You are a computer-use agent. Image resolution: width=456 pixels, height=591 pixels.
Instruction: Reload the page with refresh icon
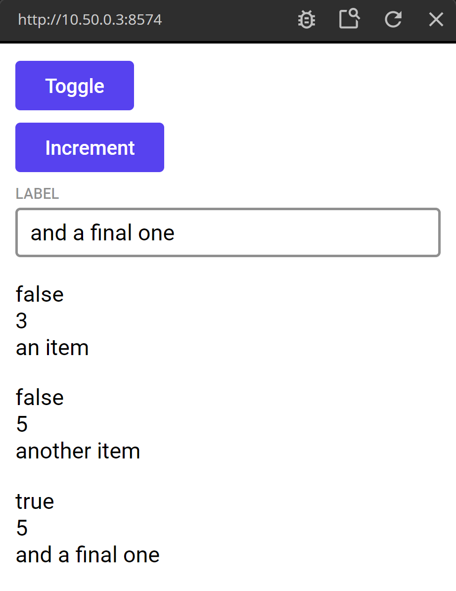click(393, 20)
